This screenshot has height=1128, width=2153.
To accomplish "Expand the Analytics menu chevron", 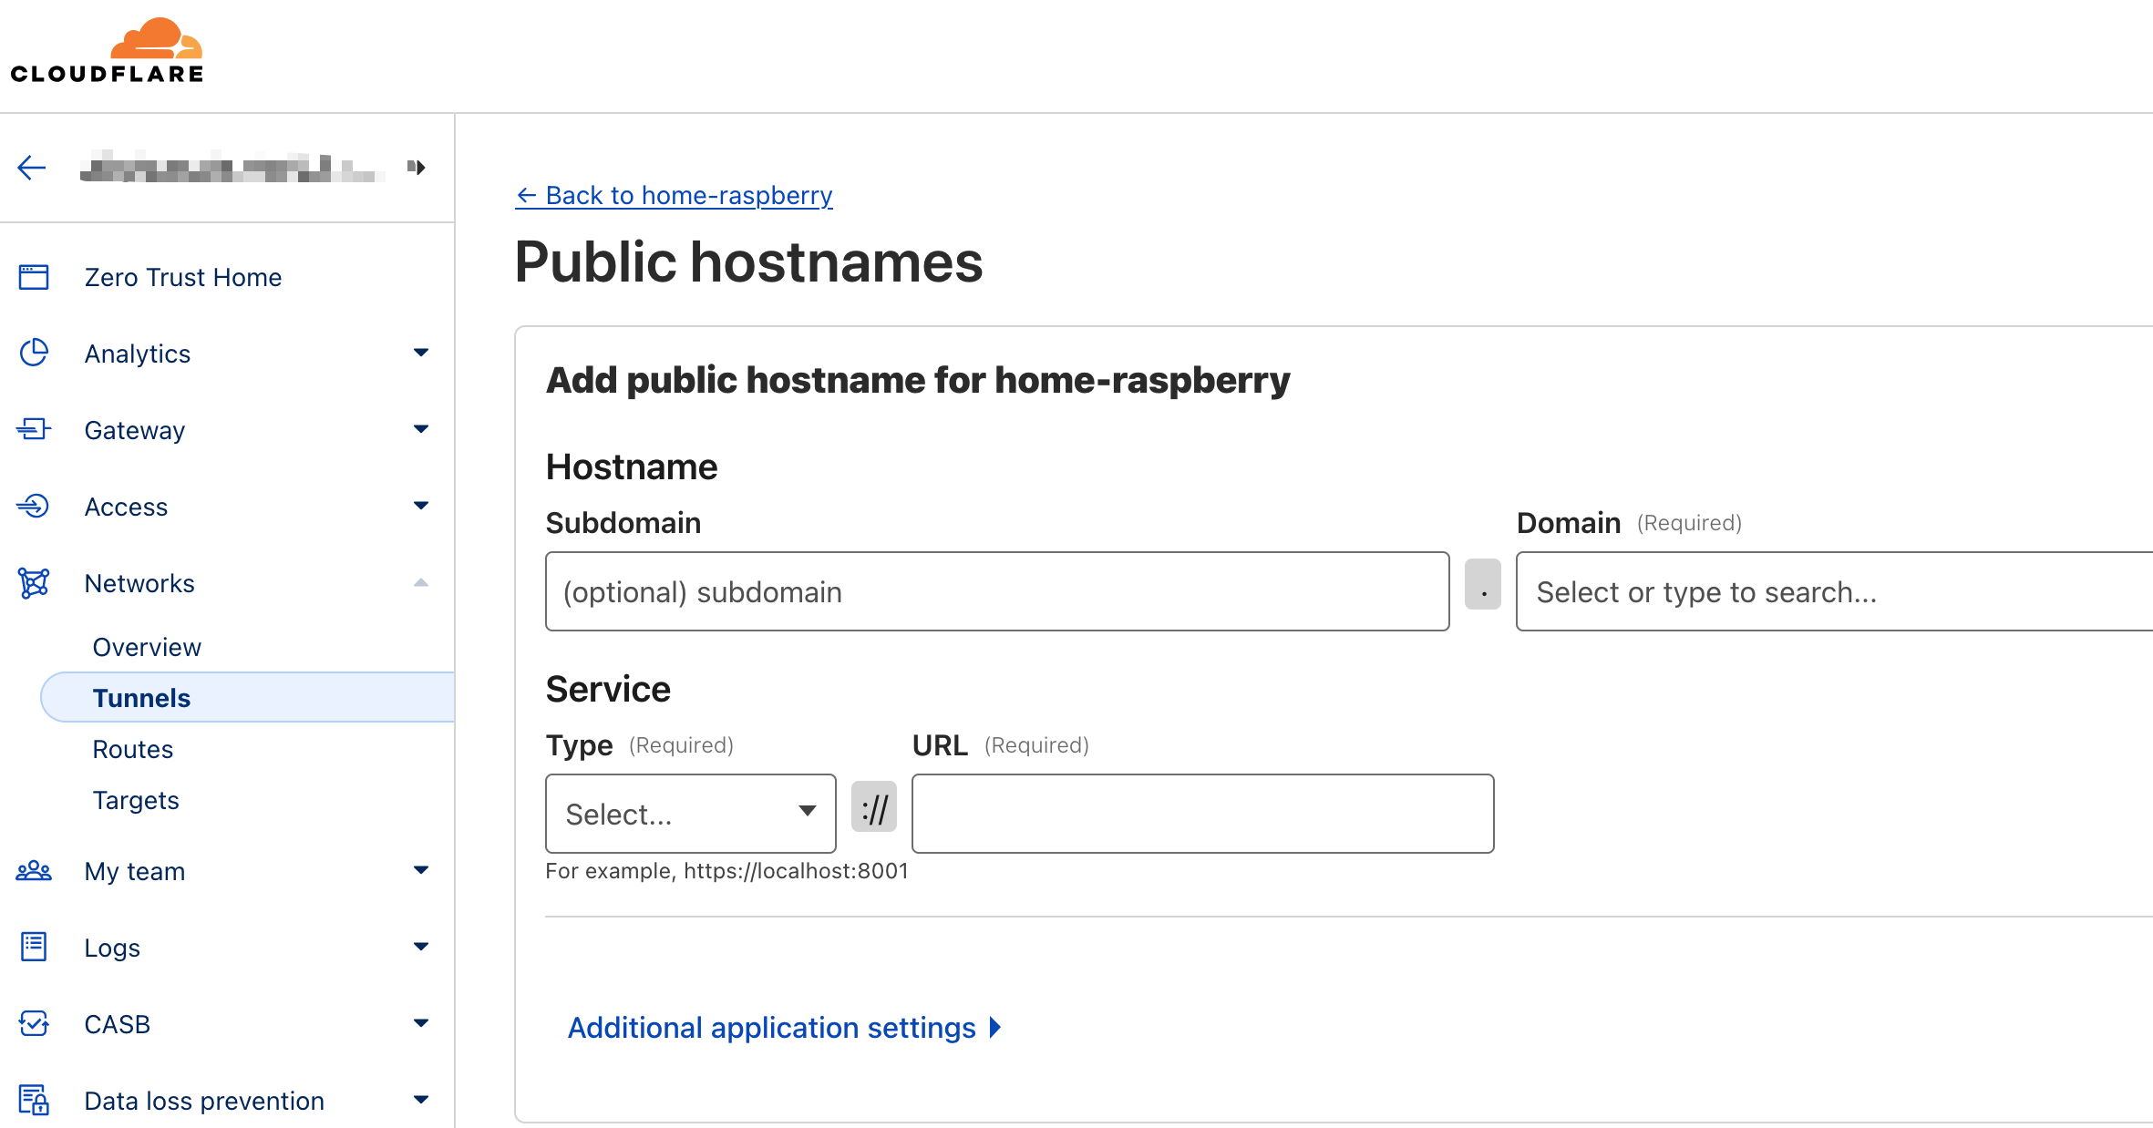I will pyautogui.click(x=421, y=353).
